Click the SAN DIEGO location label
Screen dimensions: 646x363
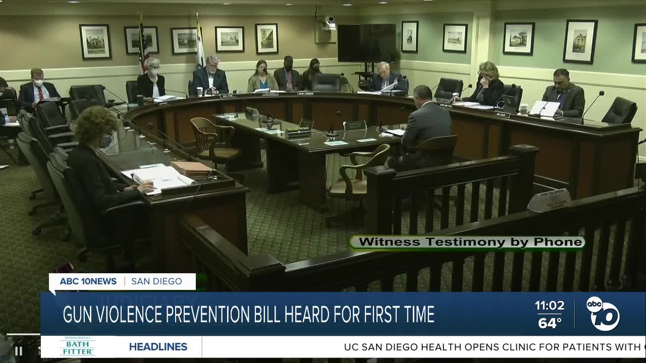coord(156,281)
